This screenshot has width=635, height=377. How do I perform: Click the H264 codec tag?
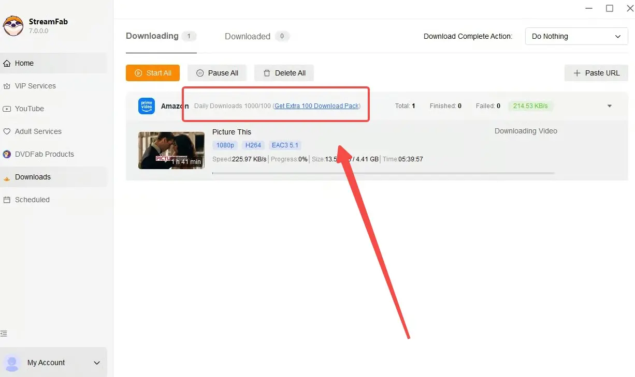coord(253,145)
